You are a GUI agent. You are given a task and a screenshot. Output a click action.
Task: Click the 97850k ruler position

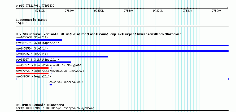pos(99,11)
